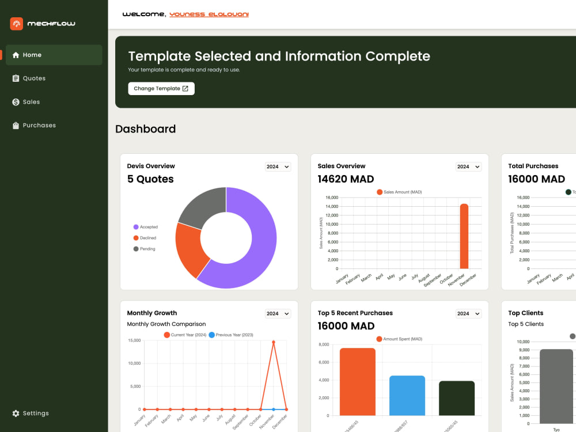
Task: Click the Top 5 Recent Purchases title
Action: click(x=355, y=313)
